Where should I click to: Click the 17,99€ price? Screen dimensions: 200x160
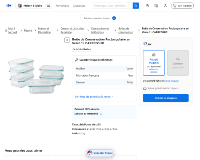147,44
